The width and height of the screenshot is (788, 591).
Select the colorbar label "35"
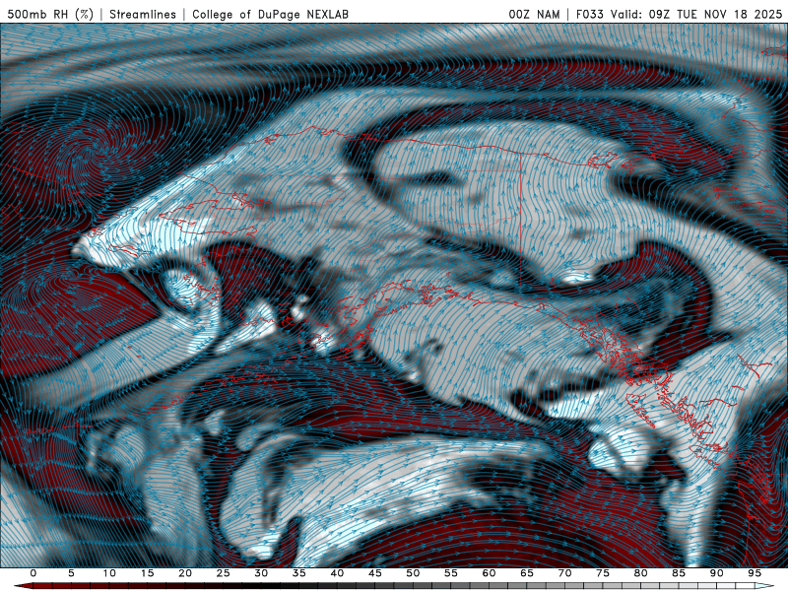tap(299, 573)
